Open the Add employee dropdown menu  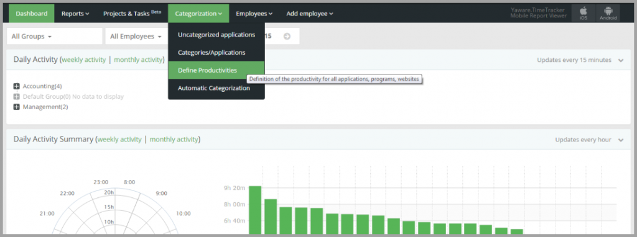(x=310, y=14)
